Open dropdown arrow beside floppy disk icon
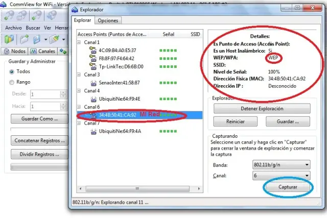This screenshot has height=218, width=327. tap(45, 39)
